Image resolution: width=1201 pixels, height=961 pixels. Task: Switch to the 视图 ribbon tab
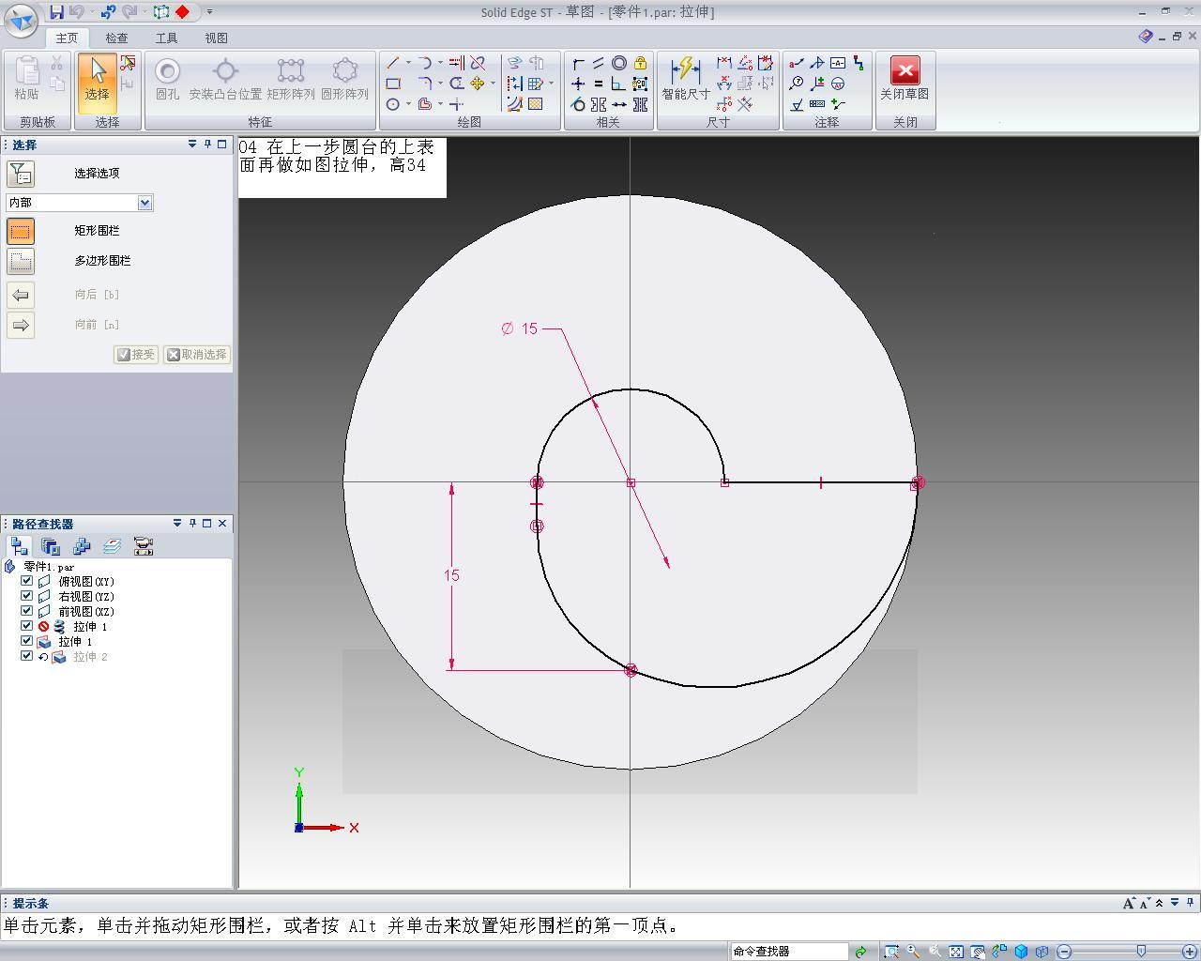click(216, 38)
